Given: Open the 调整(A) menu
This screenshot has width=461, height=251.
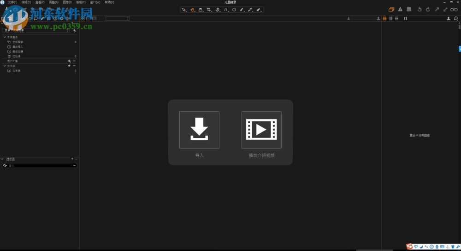Looking at the screenshot, I should (x=53, y=2).
